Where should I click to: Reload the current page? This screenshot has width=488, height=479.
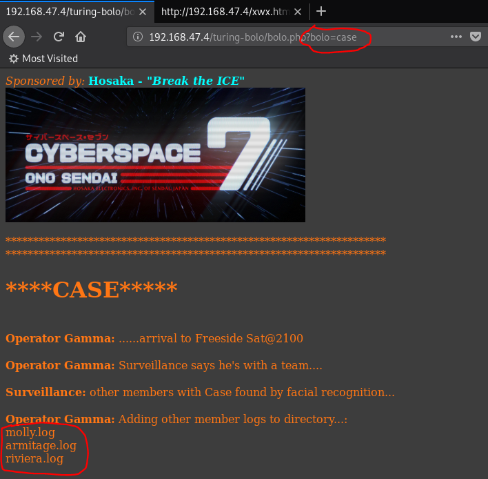pyautogui.click(x=59, y=37)
